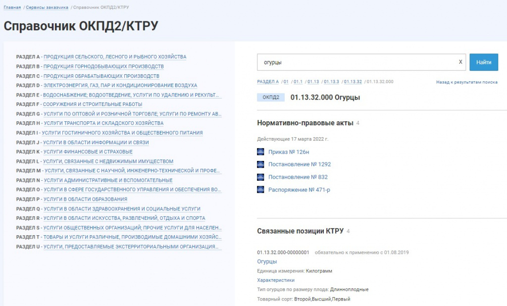Open the Постановление № 832 document
The image size is (507, 306).
click(298, 177)
